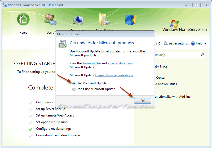Expand the Help dropdown arrow
Viewport: 212px width, 148px height.
click(206, 43)
